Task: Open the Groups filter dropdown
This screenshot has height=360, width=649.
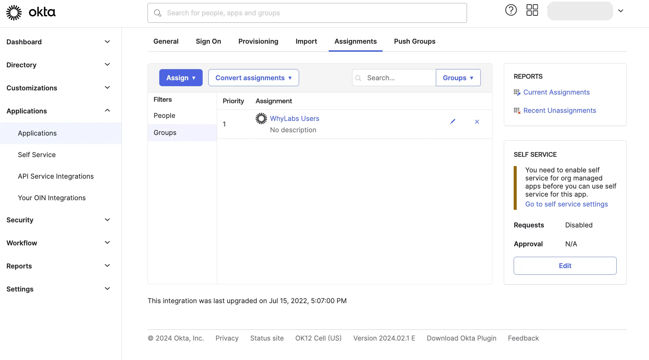Action: (458, 78)
